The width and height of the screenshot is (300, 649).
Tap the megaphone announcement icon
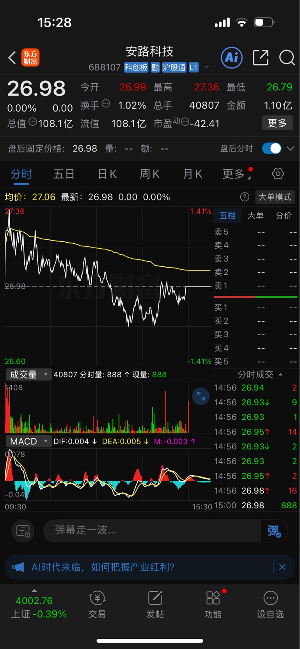[18, 567]
